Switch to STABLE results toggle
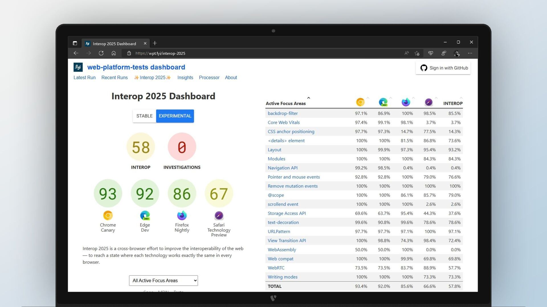 (144, 116)
